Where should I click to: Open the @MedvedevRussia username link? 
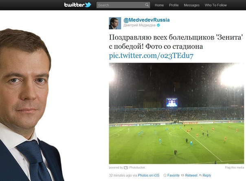point(147,20)
